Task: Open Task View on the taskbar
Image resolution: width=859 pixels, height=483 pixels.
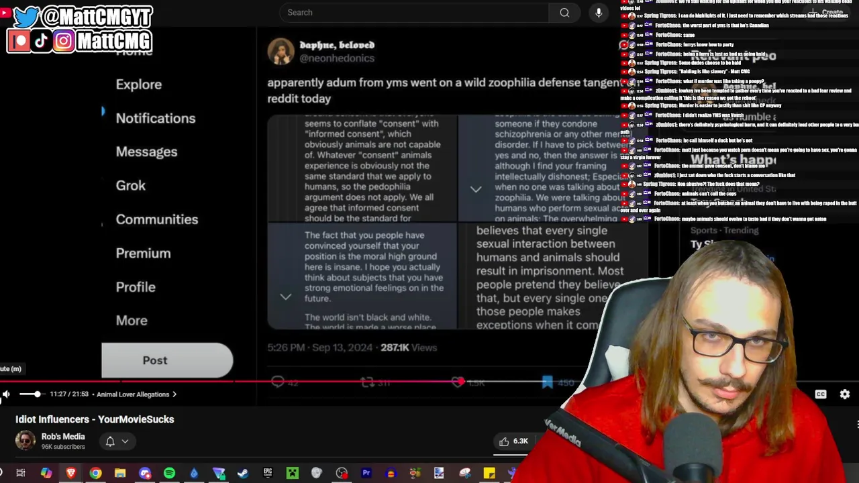Action: coord(21,474)
